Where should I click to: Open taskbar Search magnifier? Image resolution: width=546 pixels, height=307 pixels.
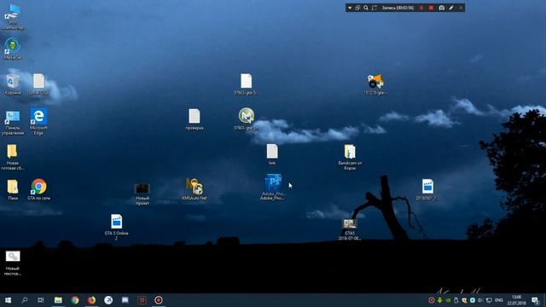(25, 300)
